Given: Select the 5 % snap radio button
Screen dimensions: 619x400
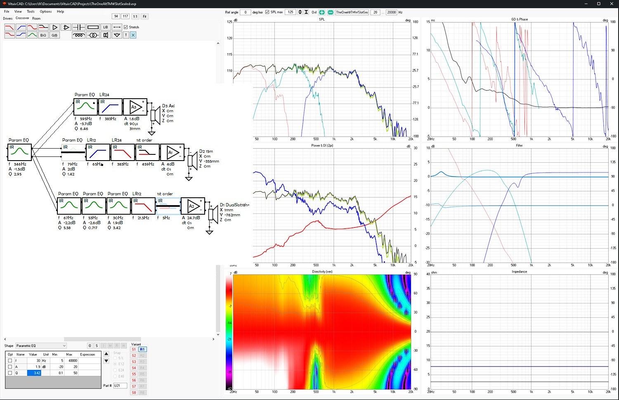Looking at the screenshot, I should (x=115, y=358).
